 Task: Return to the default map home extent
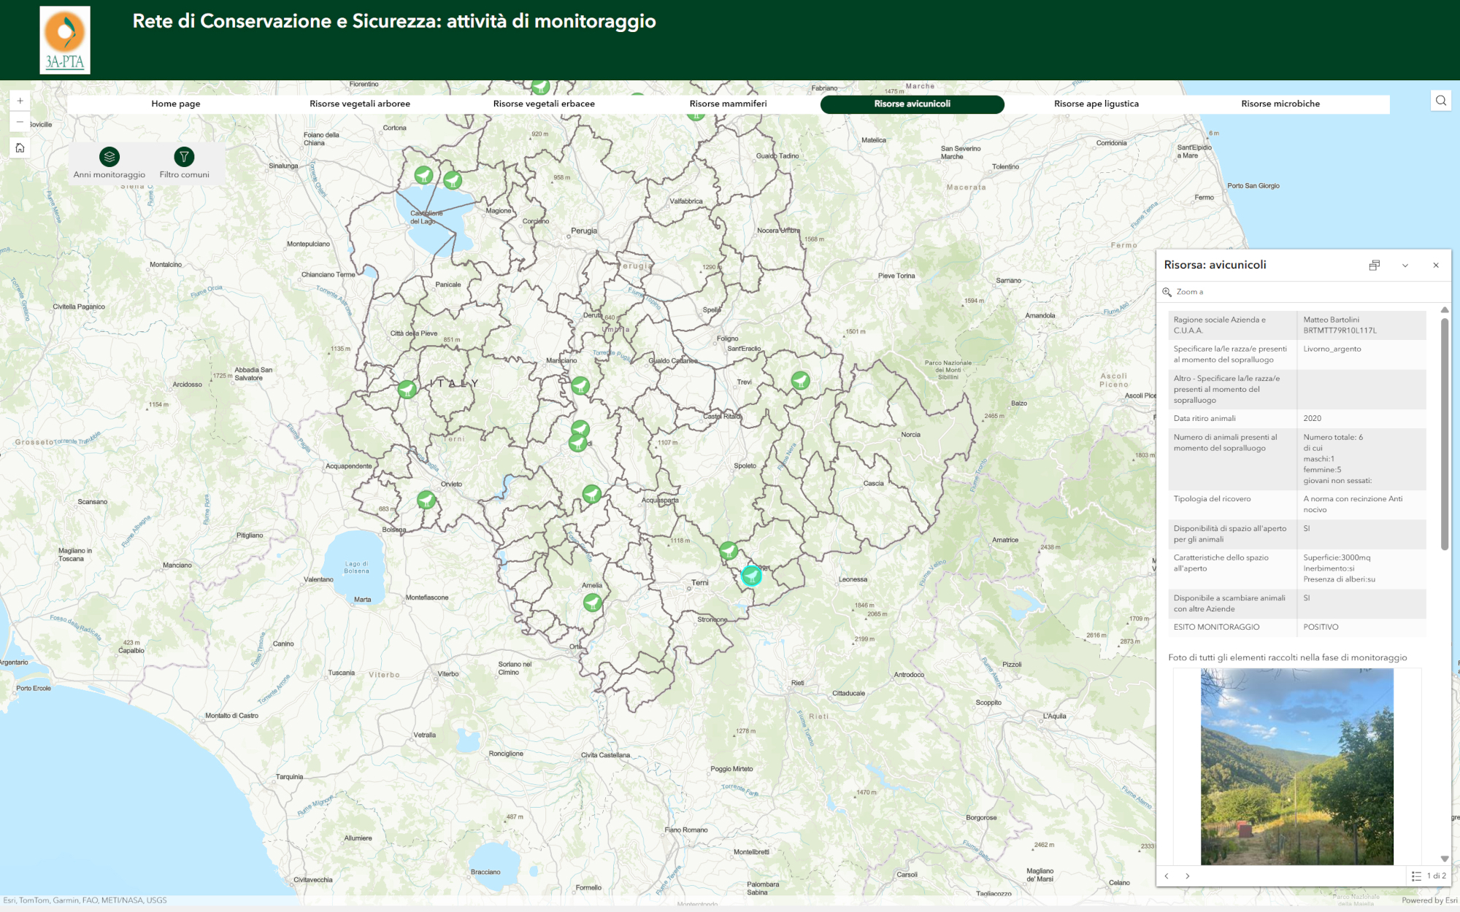pyautogui.click(x=20, y=147)
